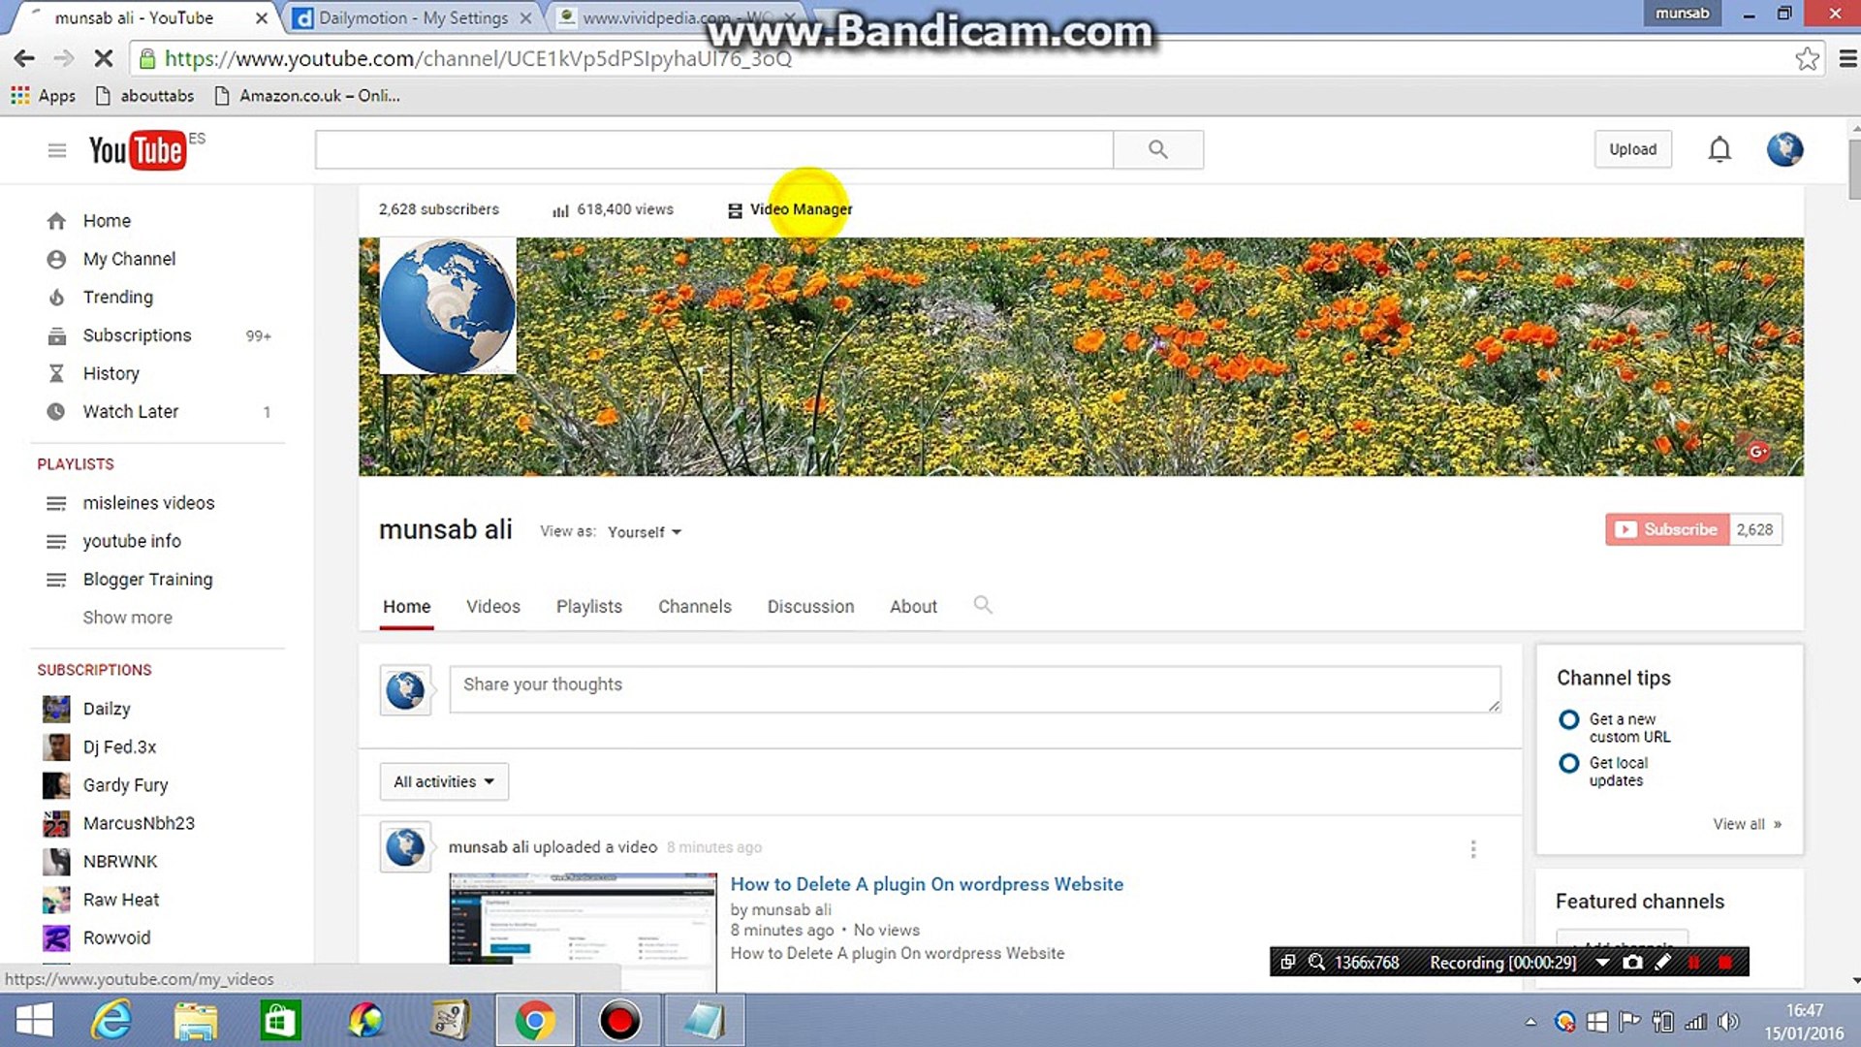Select the 'Get local updates' circle
Screen dimensions: 1861x1047
[x=1568, y=763]
